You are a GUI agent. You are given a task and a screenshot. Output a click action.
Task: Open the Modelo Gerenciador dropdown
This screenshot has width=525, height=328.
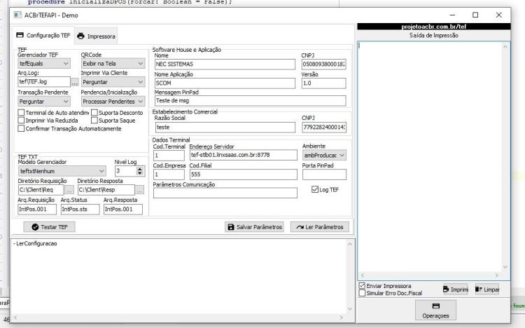pos(62,171)
